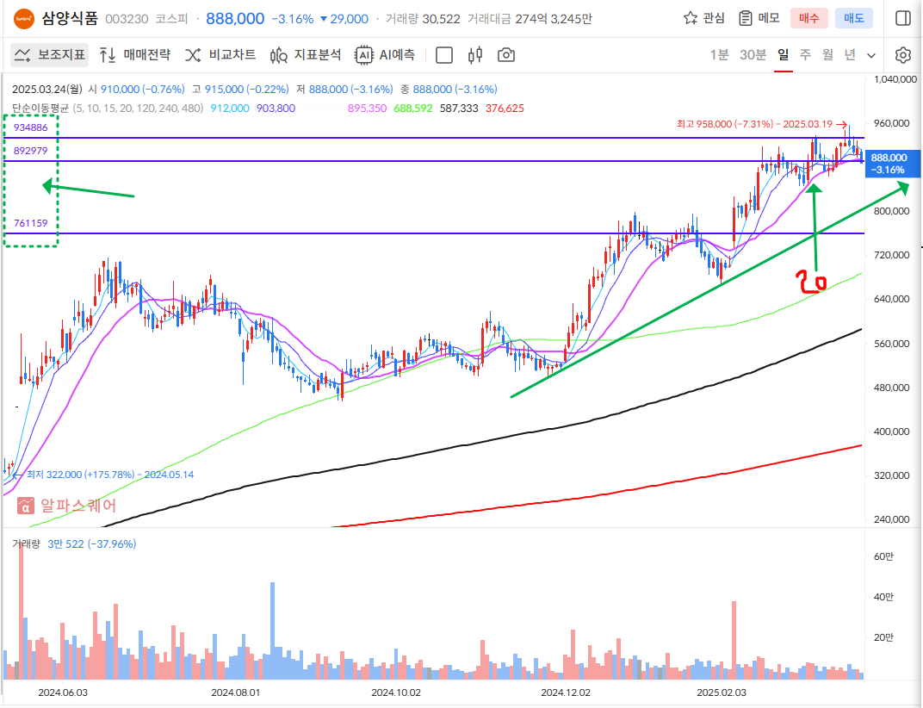Click the stock code 003230
923x708 pixels.
click(x=127, y=19)
